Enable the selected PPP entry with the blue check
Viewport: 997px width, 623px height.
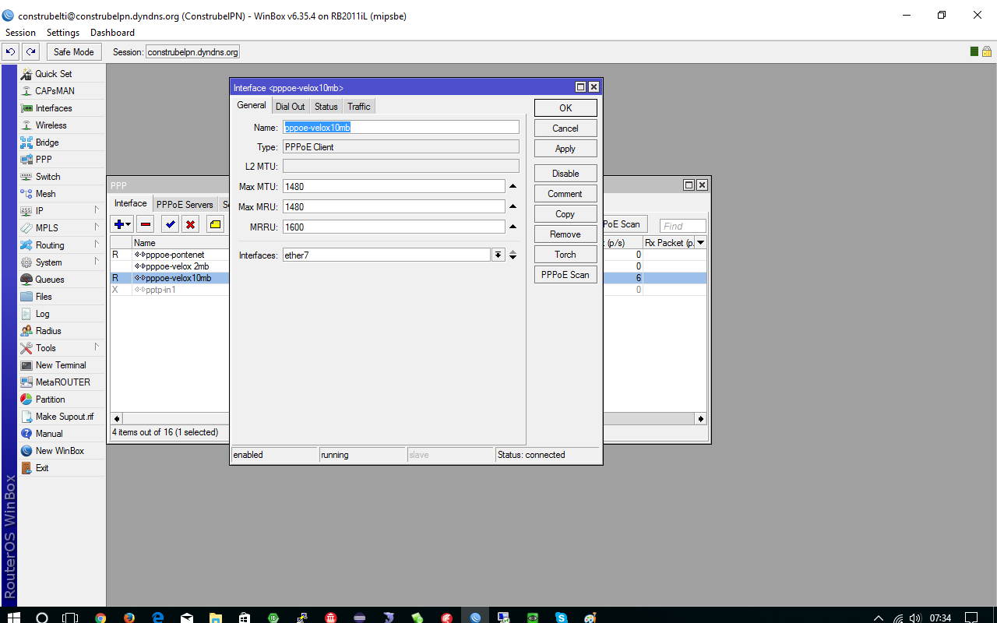pos(170,224)
